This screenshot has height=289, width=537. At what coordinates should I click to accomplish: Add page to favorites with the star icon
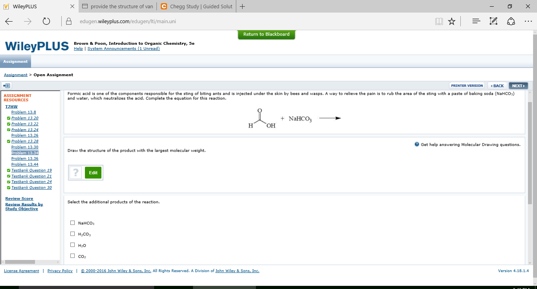(x=452, y=22)
